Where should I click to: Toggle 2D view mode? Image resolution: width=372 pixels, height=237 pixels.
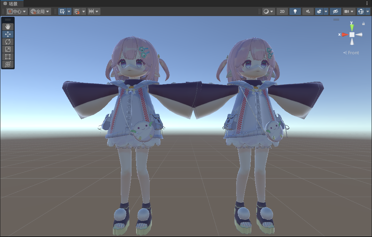click(x=282, y=11)
